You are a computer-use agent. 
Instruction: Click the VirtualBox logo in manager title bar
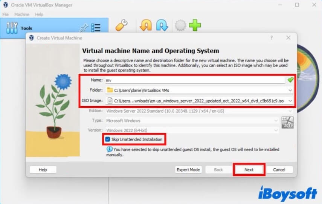(6, 5)
